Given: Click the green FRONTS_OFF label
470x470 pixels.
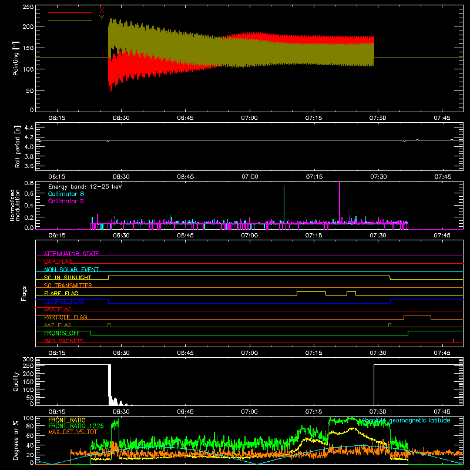Looking at the screenshot, I should tap(62, 333).
